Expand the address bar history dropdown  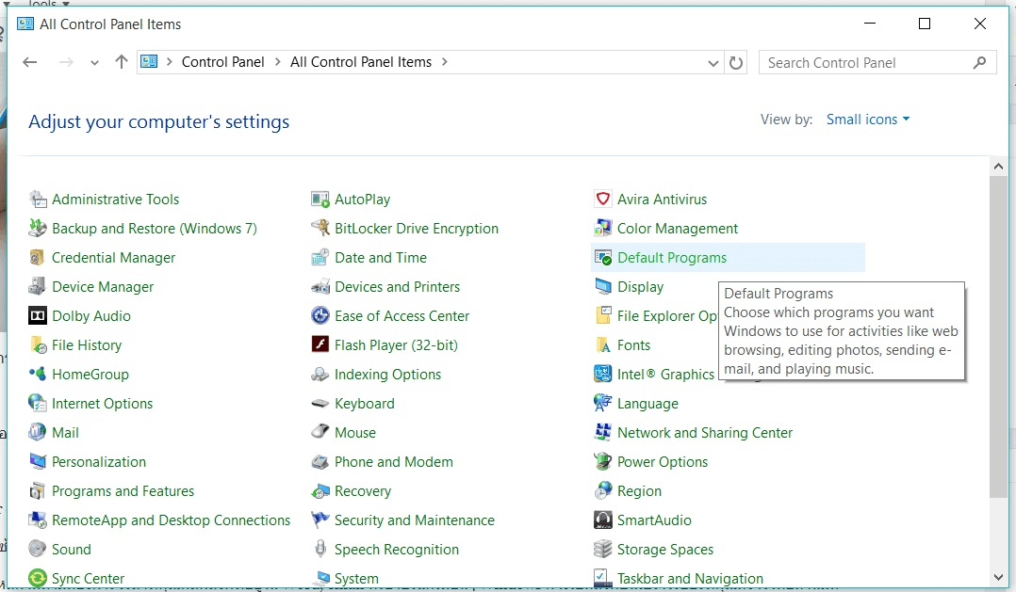(x=713, y=62)
